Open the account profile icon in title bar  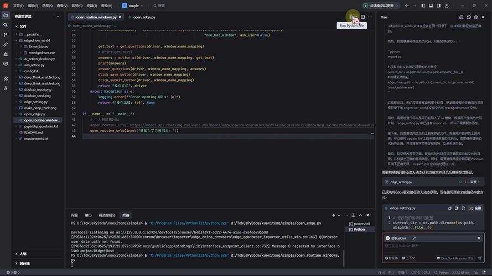point(447,6)
